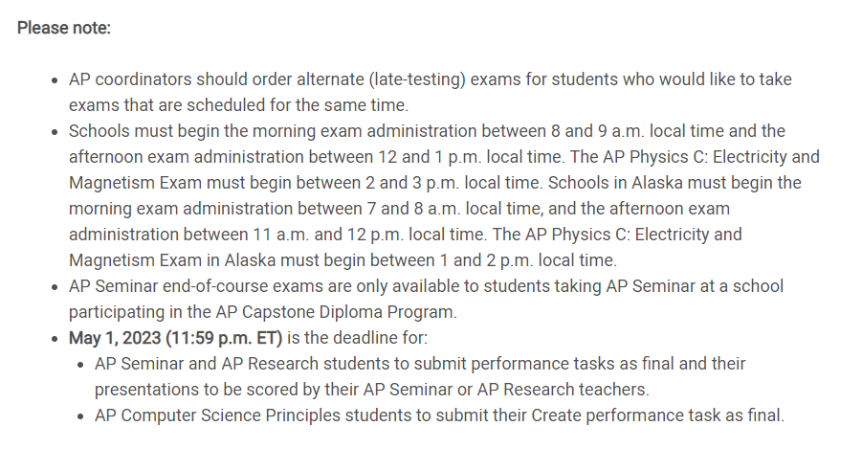Click the "Please note:" heading
Screen dimensions: 862x449
pyautogui.click(x=64, y=28)
